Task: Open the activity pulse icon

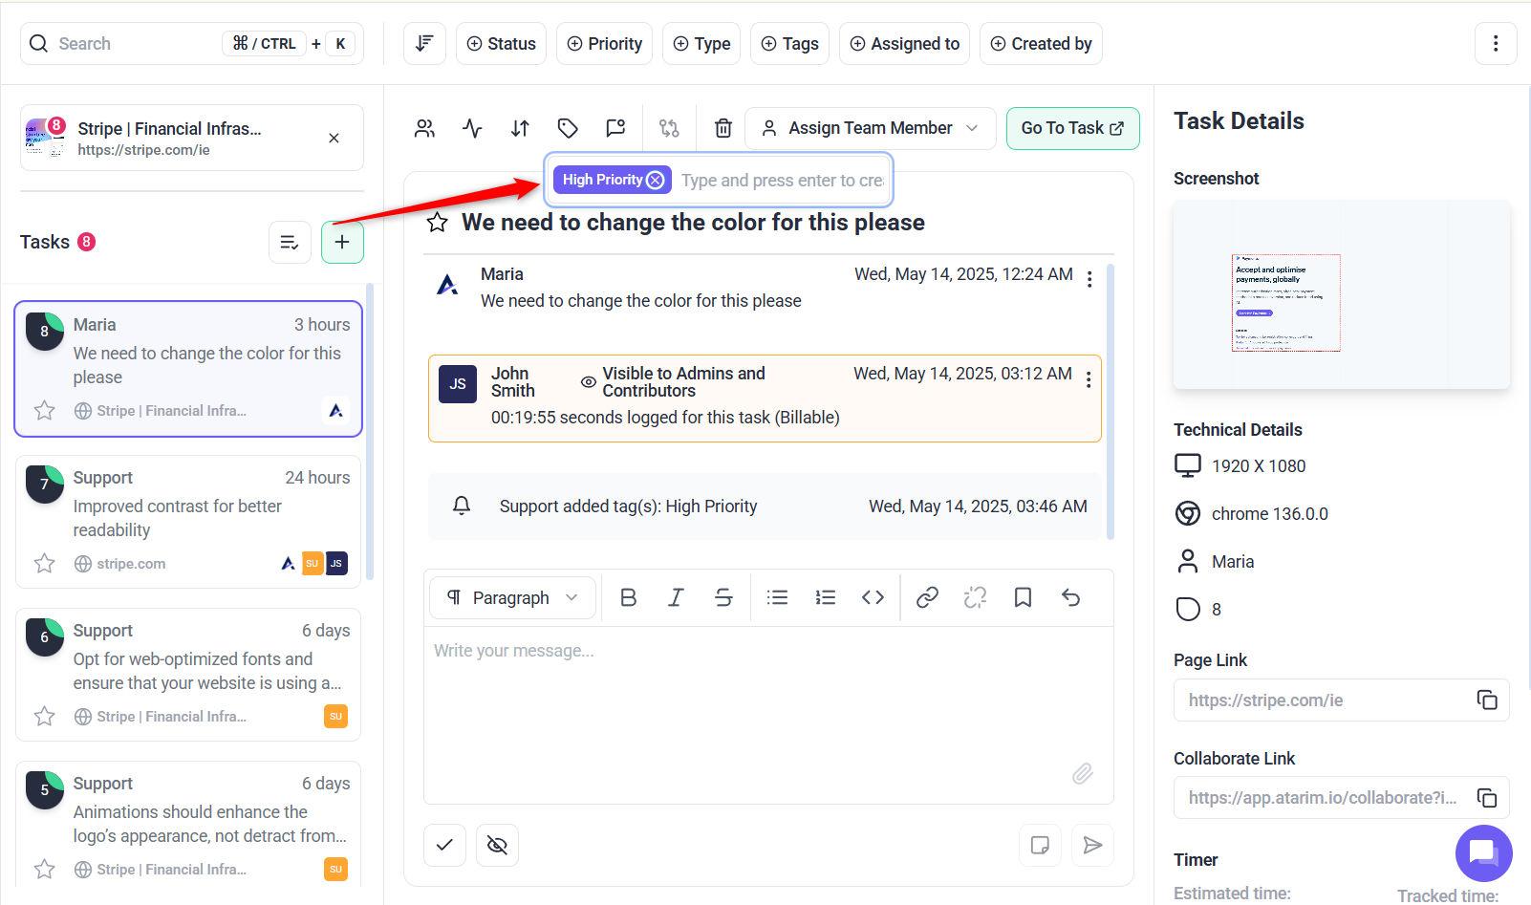Action: 472,128
